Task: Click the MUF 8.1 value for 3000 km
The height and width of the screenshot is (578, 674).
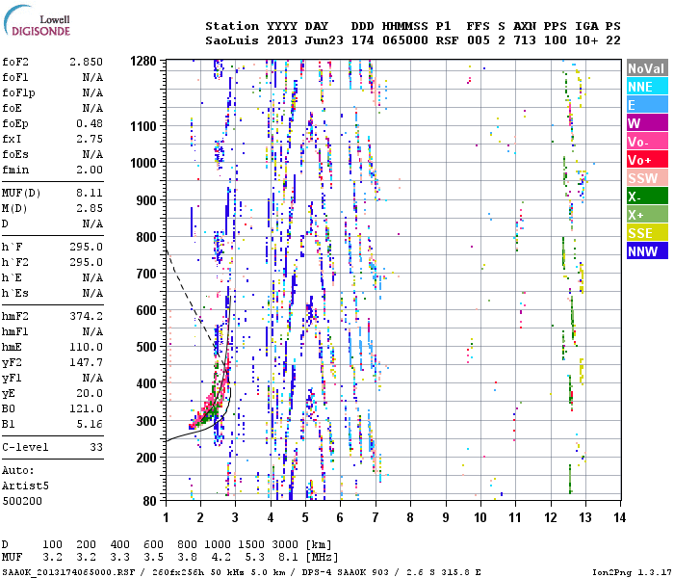Action: [x=288, y=558]
